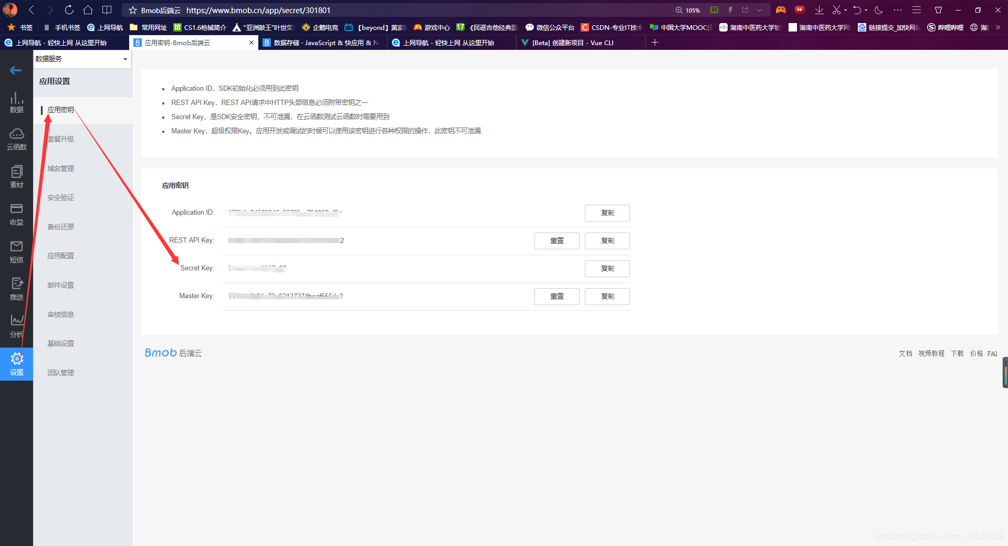
Task: Toggle dark mode with the moon icon
Action: point(879,10)
